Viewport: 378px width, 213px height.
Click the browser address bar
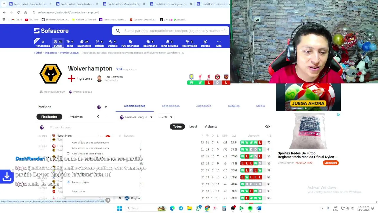130,12
